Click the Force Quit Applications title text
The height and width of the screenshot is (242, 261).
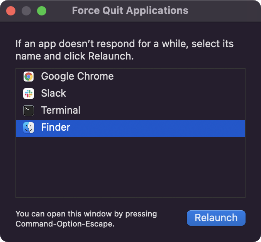coord(130,10)
